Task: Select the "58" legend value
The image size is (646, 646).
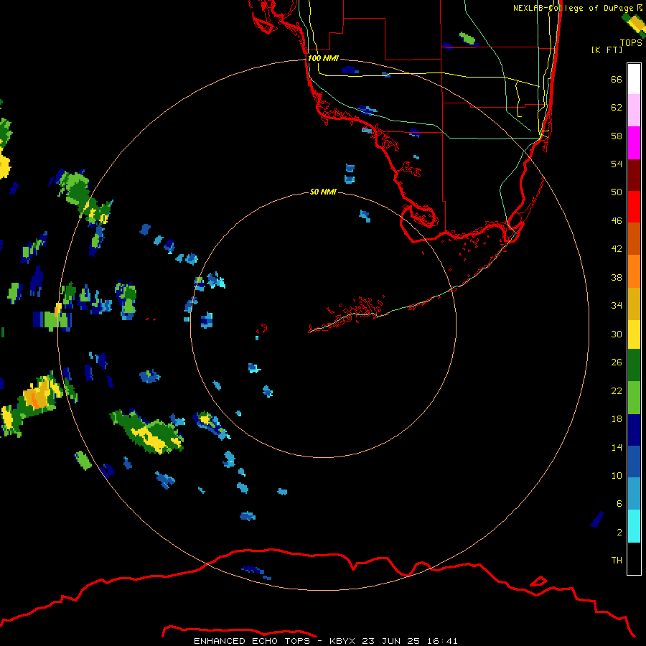Action: coord(617,136)
